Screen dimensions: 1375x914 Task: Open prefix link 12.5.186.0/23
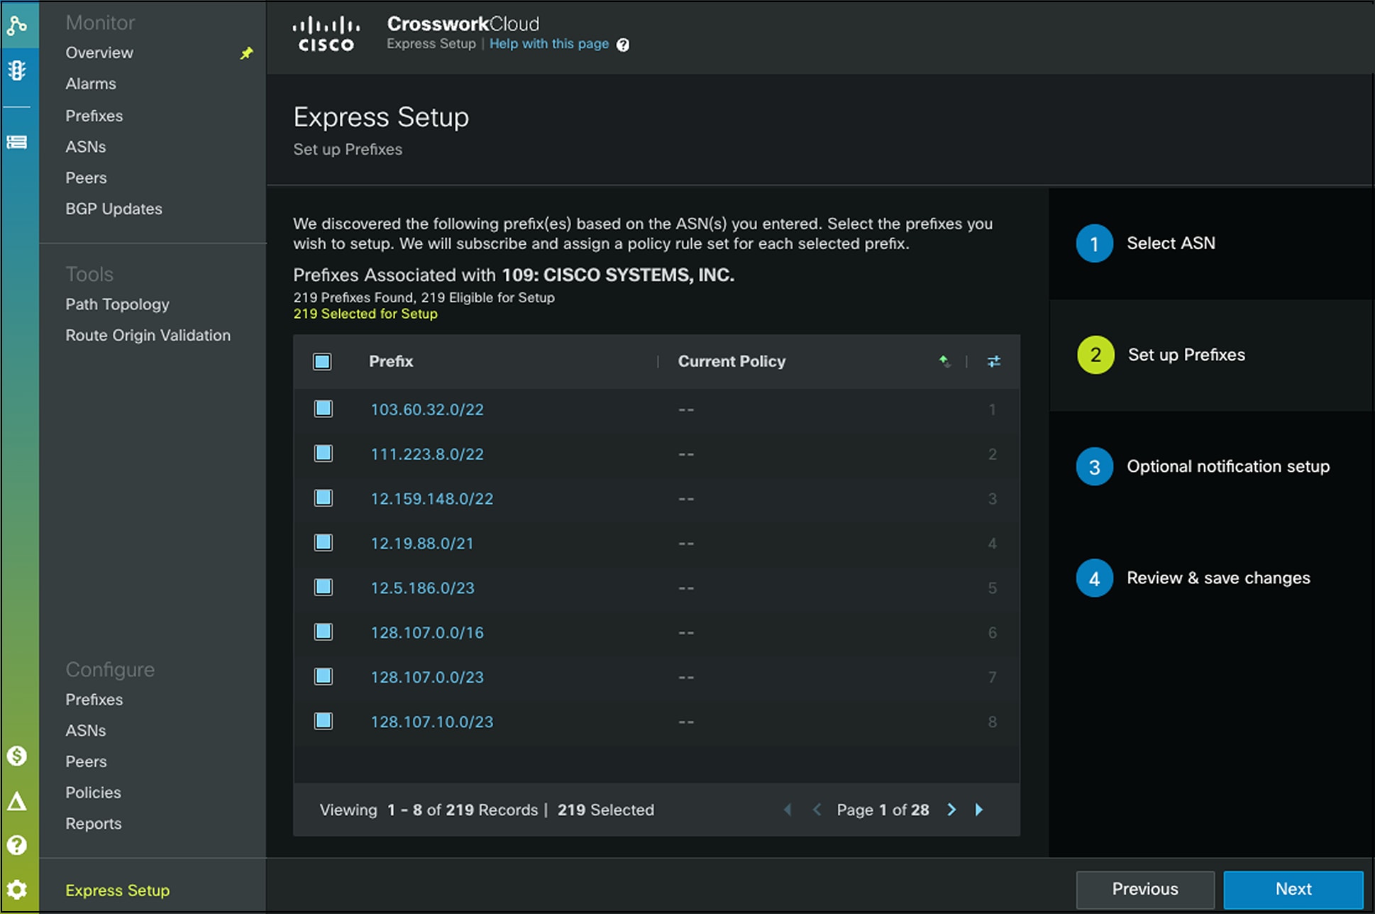422,588
